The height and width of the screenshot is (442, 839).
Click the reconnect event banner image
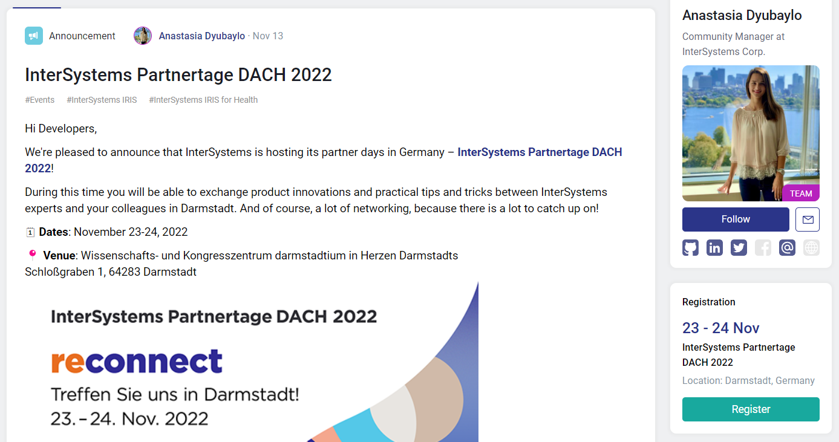point(251,362)
